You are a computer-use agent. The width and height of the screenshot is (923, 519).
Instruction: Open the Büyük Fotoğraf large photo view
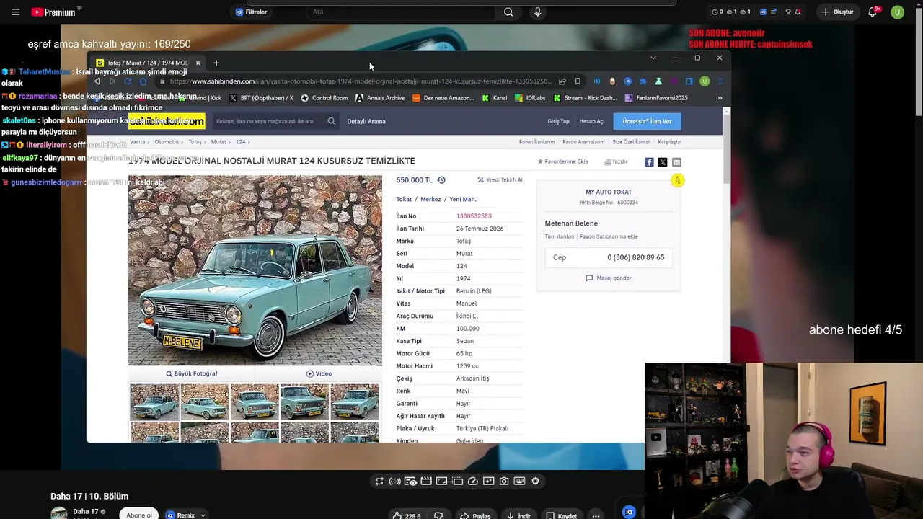point(192,373)
